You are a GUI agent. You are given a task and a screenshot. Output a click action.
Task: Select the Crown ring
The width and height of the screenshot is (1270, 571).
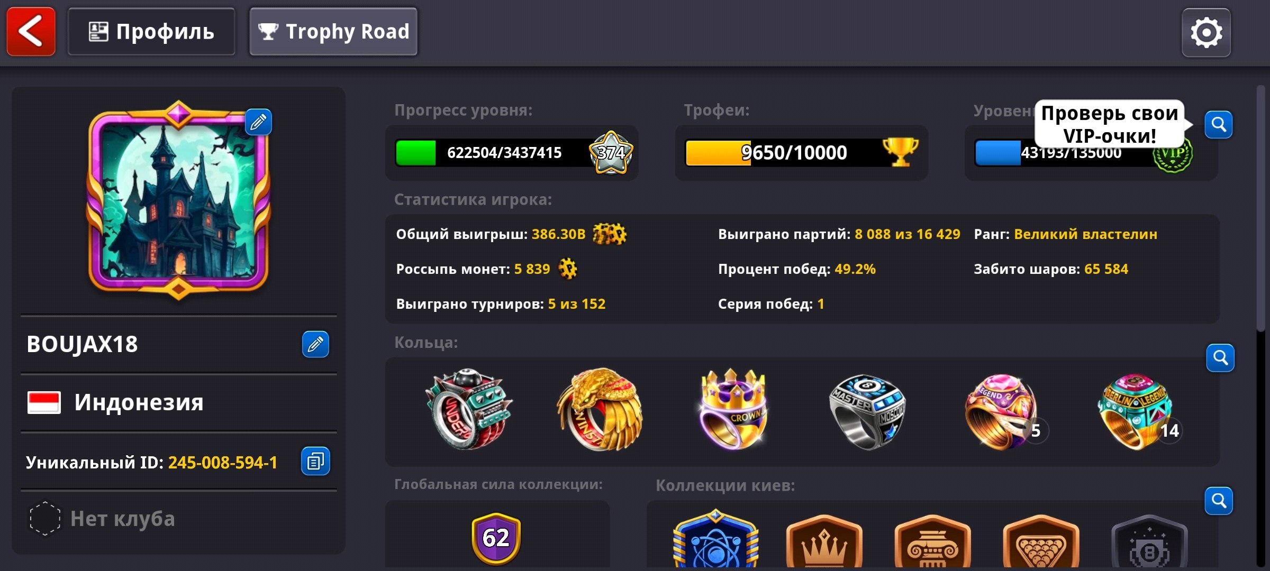(x=733, y=409)
